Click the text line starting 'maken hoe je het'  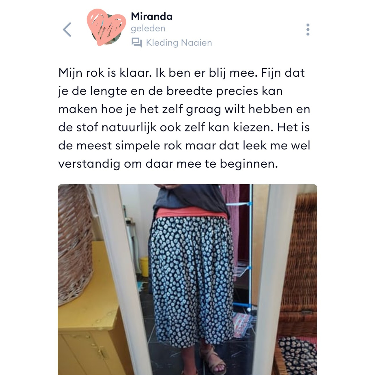184,109
